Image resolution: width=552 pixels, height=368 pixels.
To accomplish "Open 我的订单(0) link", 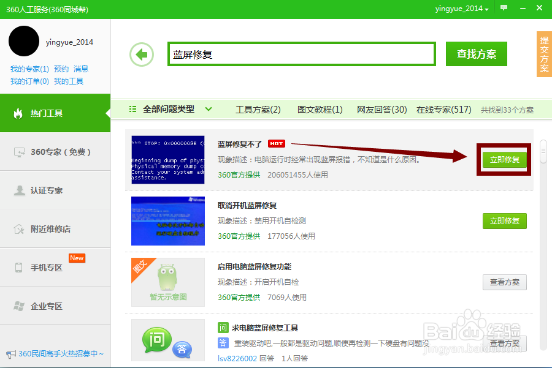I will point(29,81).
